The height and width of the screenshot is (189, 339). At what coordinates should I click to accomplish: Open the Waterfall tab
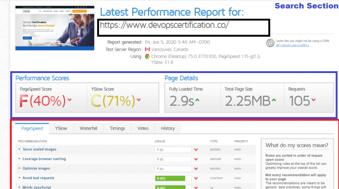click(88, 128)
